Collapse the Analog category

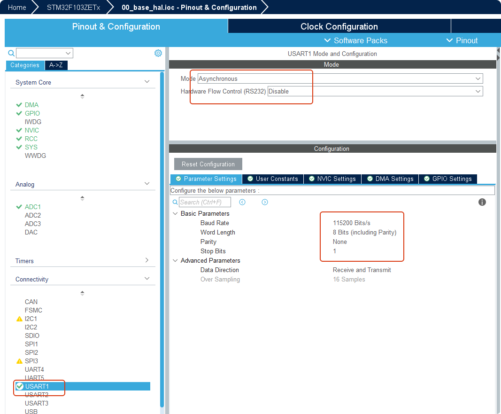(147, 183)
